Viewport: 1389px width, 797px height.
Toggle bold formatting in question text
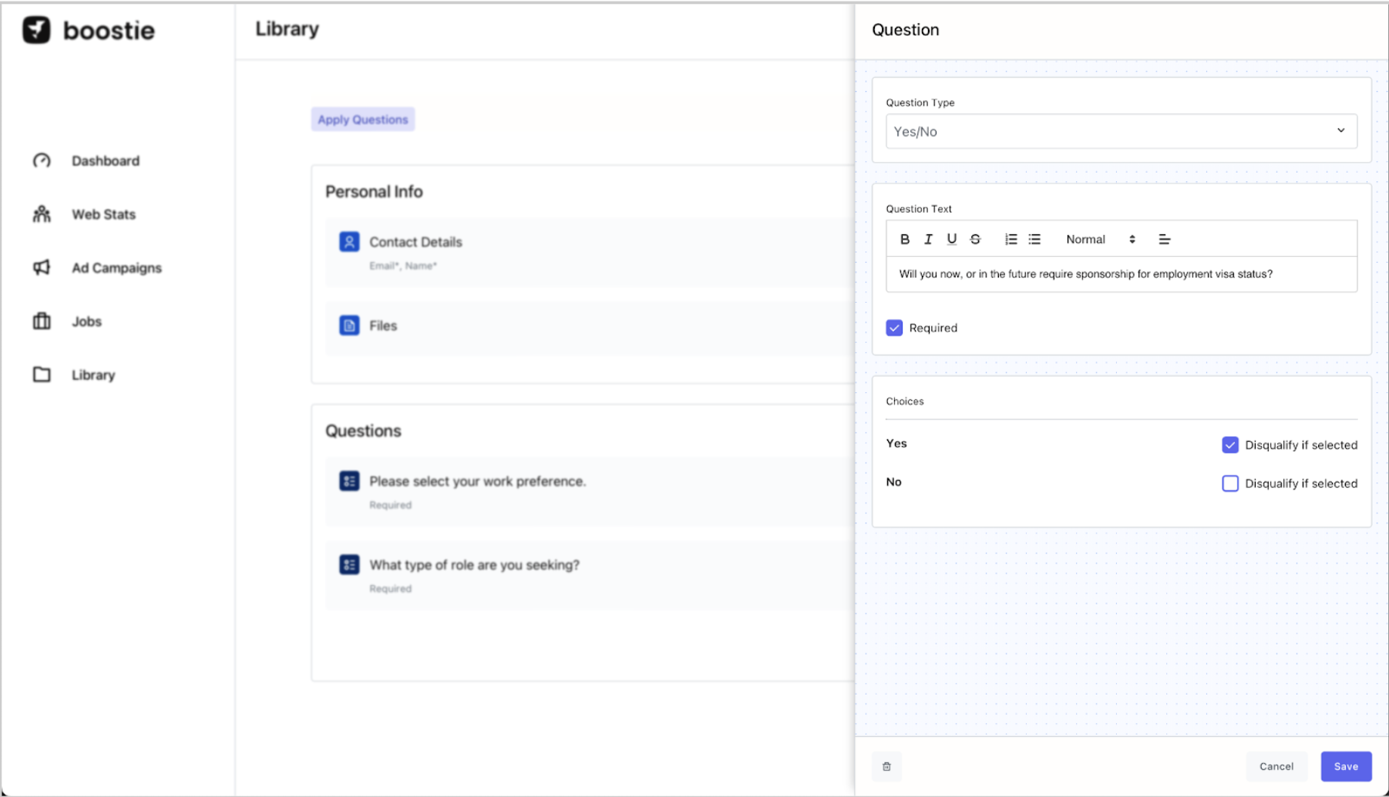click(905, 240)
